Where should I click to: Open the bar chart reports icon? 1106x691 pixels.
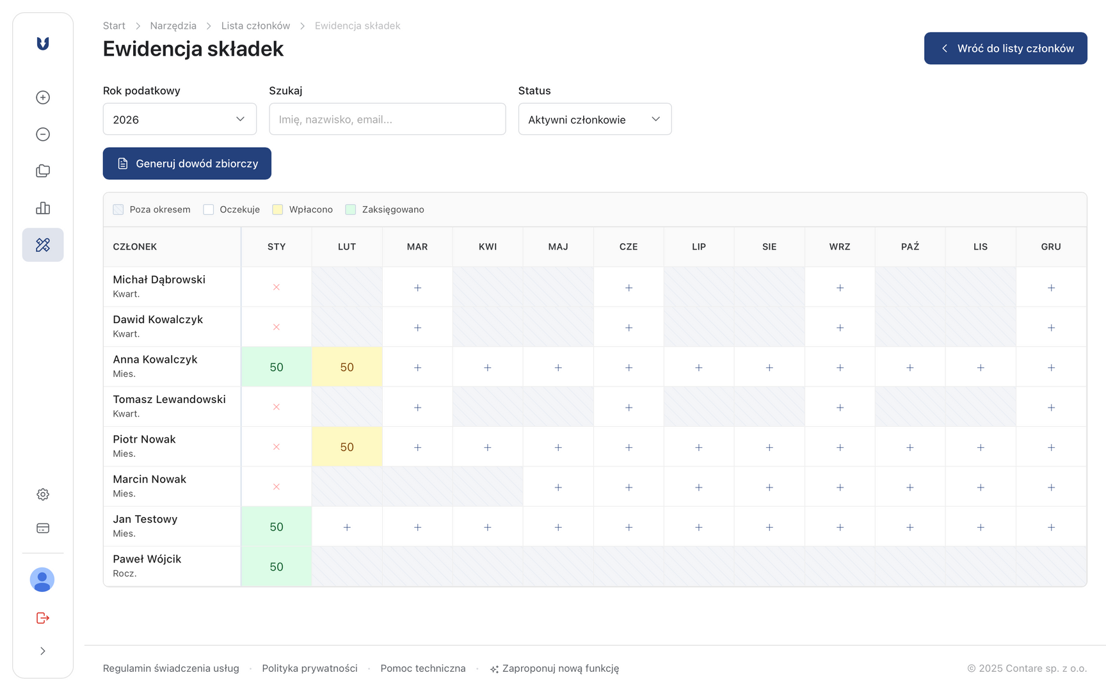pos(43,208)
